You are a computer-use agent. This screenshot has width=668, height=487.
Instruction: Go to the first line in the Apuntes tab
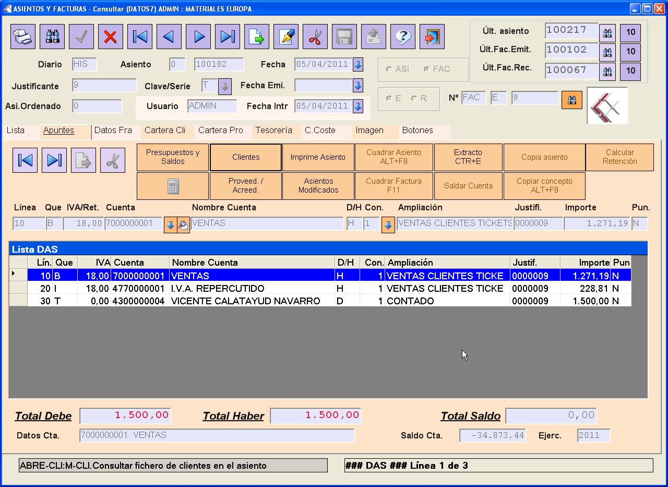tap(25, 160)
